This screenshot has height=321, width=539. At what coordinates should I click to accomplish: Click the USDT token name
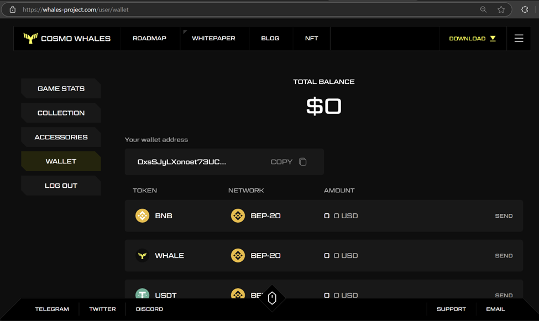click(x=166, y=295)
